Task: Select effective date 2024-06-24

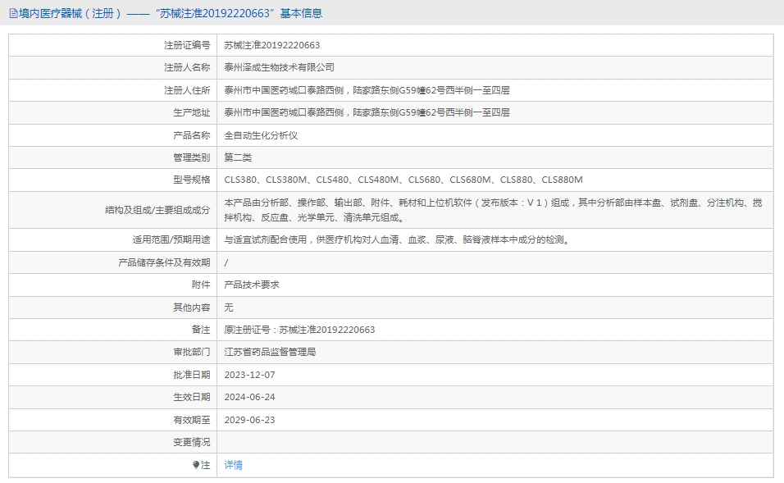Action: coord(249,397)
